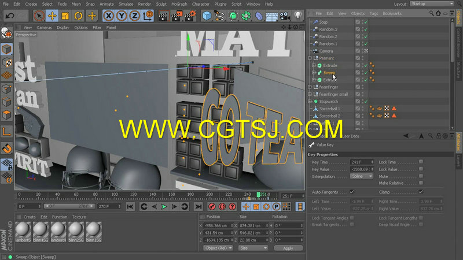The image size is (463, 260).
Task: Click the preview range slider bar
Action: click(69, 206)
